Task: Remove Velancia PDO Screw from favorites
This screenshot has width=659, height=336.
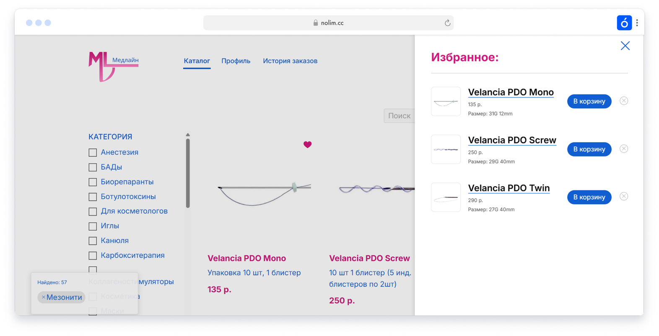Action: [x=624, y=148]
